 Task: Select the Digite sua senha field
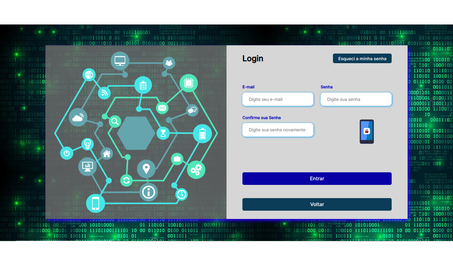pos(356,99)
